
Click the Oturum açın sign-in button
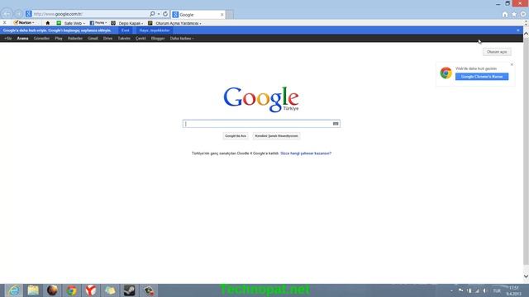(x=497, y=52)
